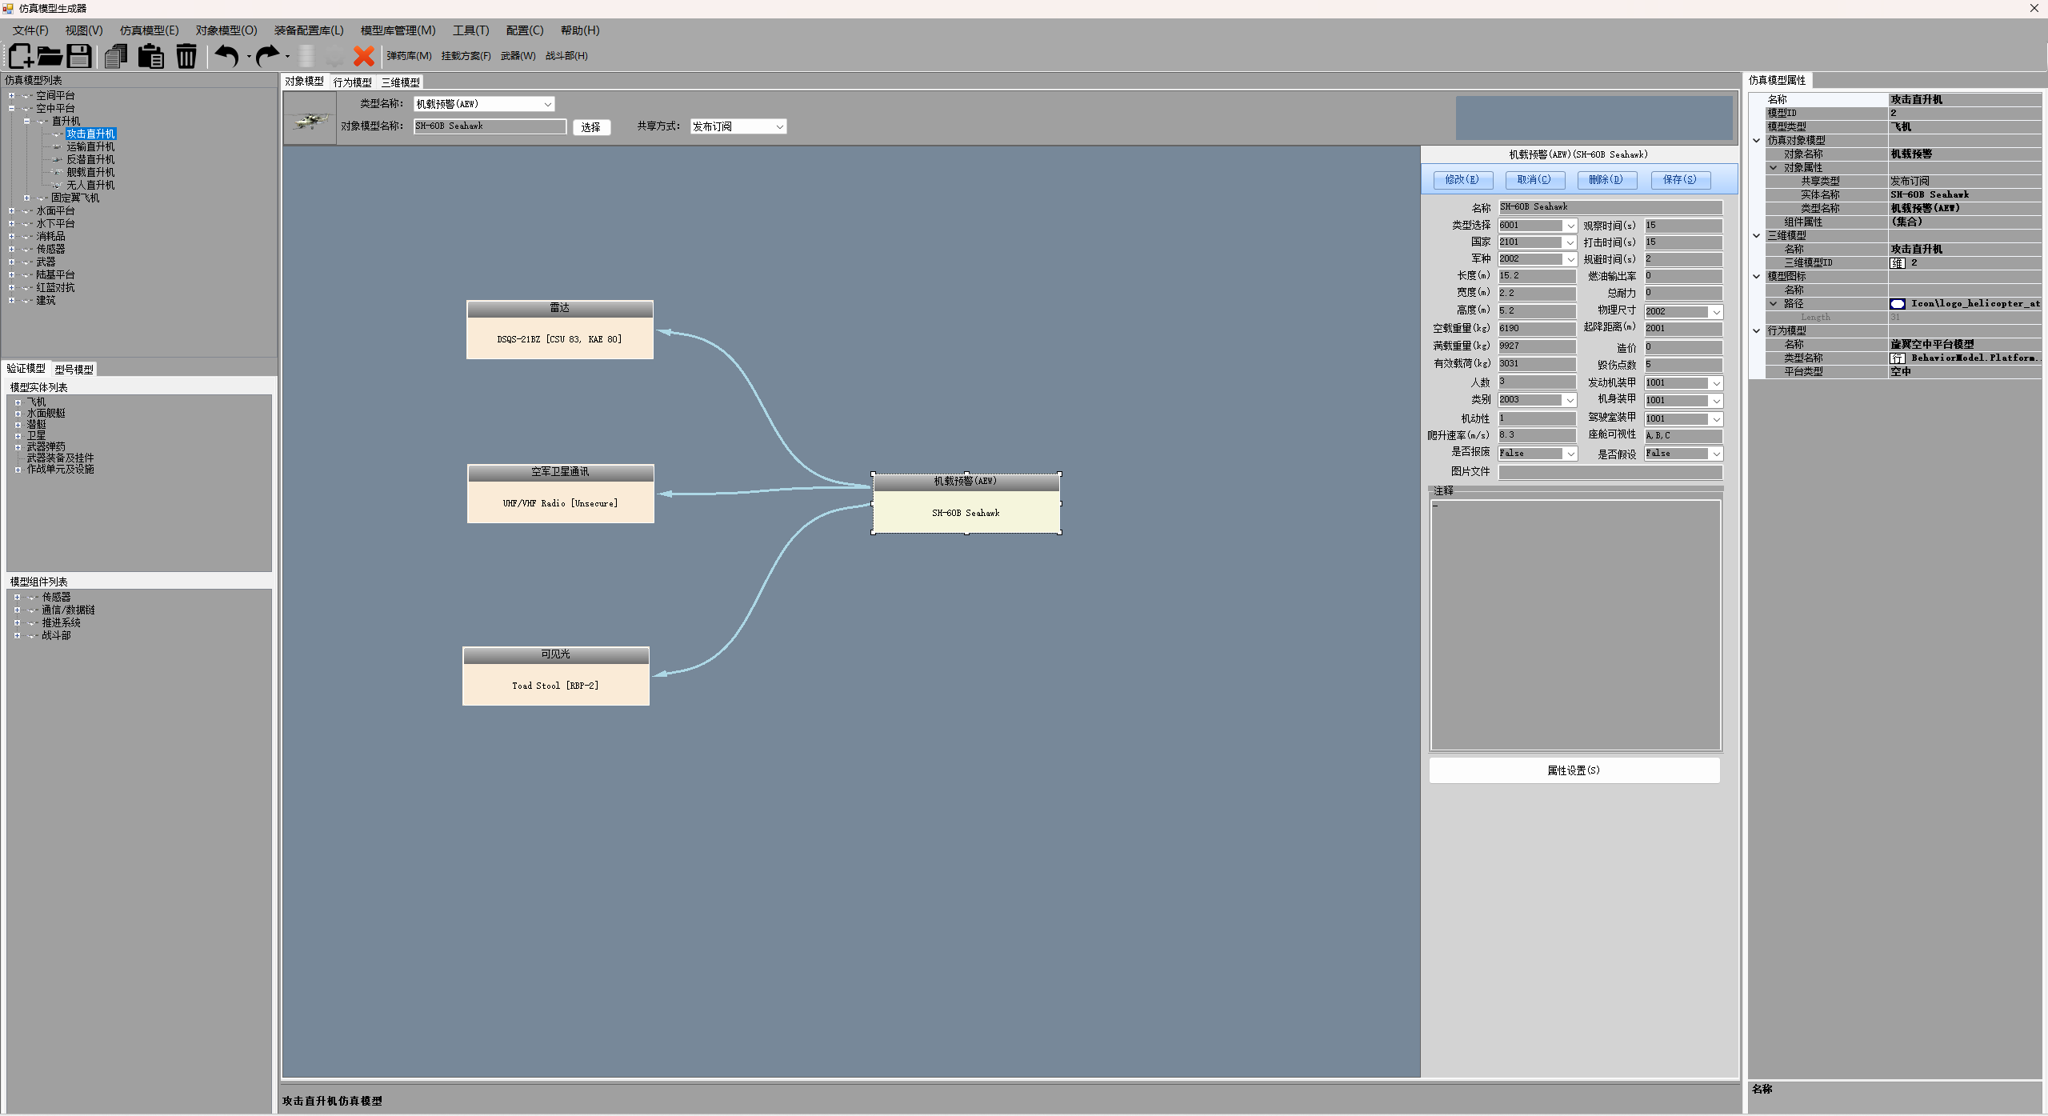This screenshot has height=1116, width=2048.
Task: Open the 帮助(H) menu
Action: coord(580,30)
